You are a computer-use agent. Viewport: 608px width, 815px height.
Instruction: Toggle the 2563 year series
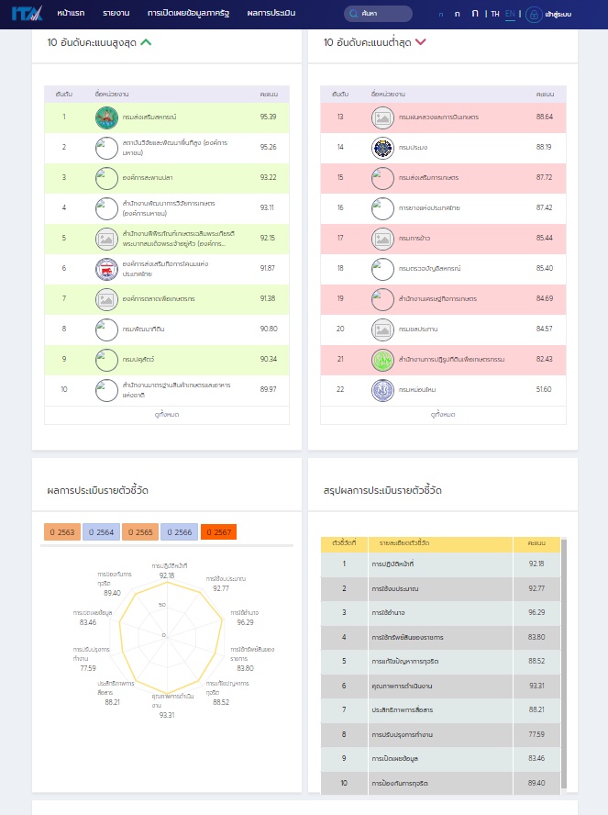pyautogui.click(x=61, y=532)
